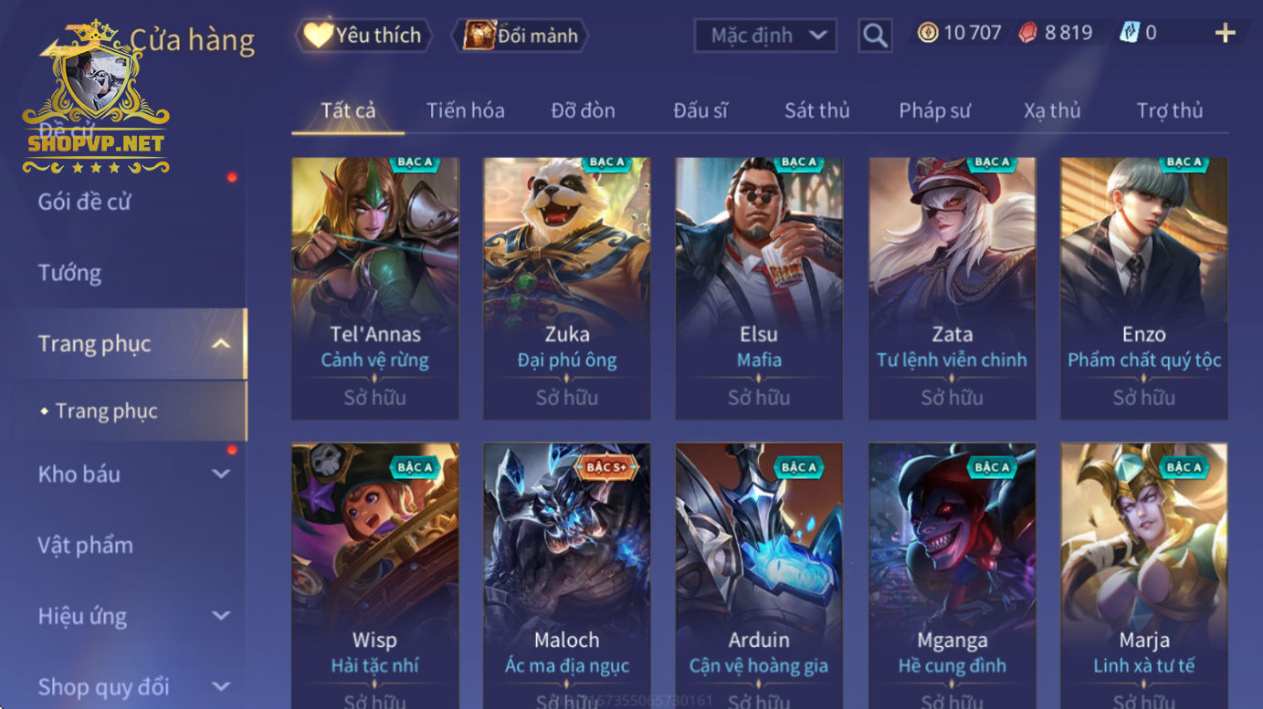
Task: Select the Tiến hóa tab
Action: (x=465, y=110)
